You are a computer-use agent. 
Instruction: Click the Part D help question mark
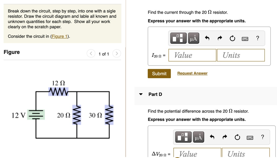pos(262,137)
